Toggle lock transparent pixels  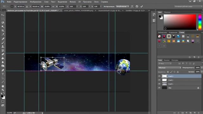point(168,72)
